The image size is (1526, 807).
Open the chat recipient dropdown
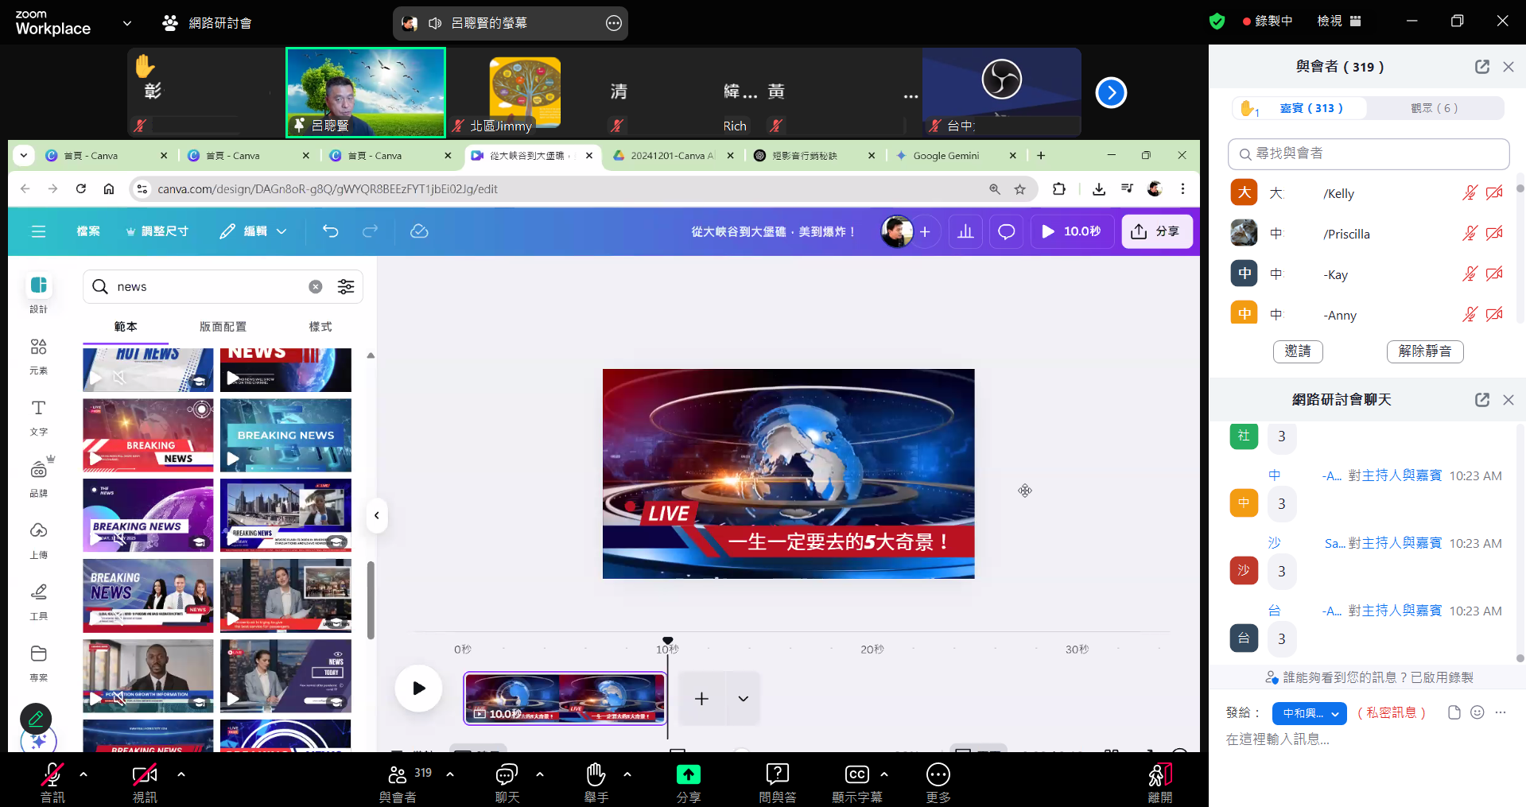pos(1309,713)
